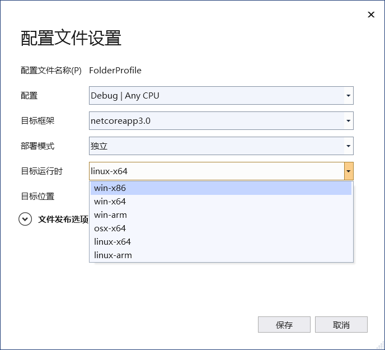Collapse the 目标运行时 dropdown arrow

pos(349,171)
